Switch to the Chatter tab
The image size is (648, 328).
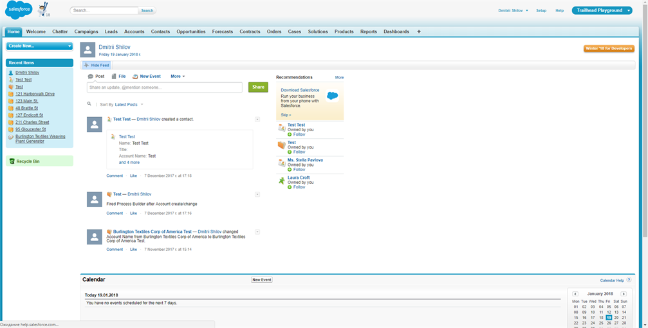(60, 32)
